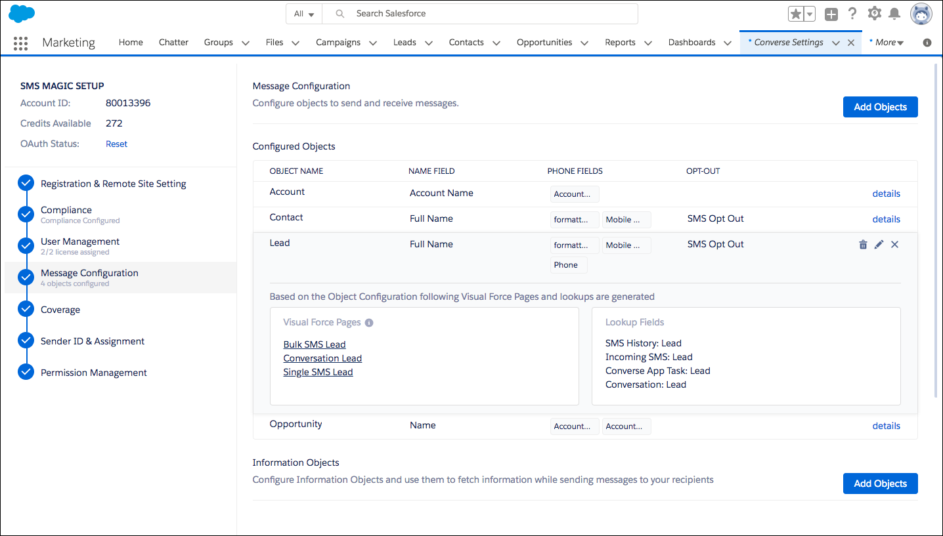The width and height of the screenshot is (943, 536).
Task: Delete the Lead object with trash icon
Action: tap(863, 245)
